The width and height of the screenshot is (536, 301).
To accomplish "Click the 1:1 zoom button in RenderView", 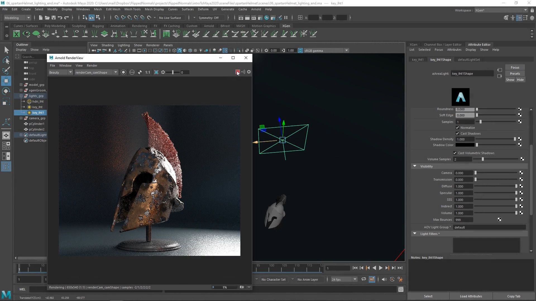I will click(x=148, y=72).
